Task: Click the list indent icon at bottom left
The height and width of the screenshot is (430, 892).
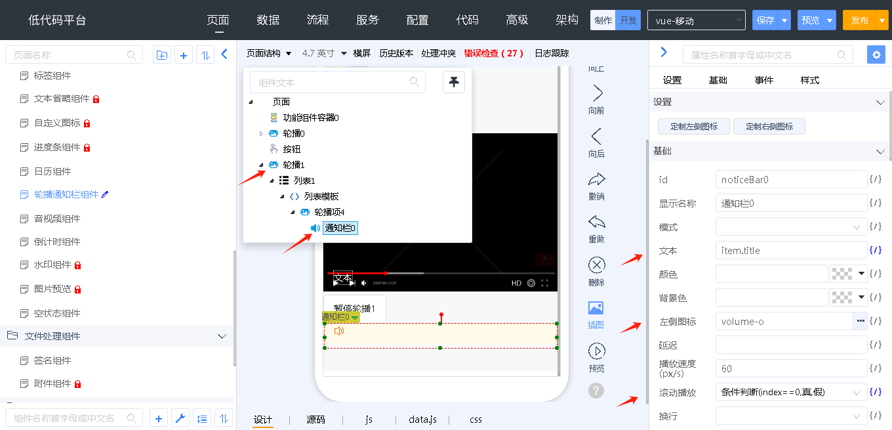Action: click(x=202, y=418)
